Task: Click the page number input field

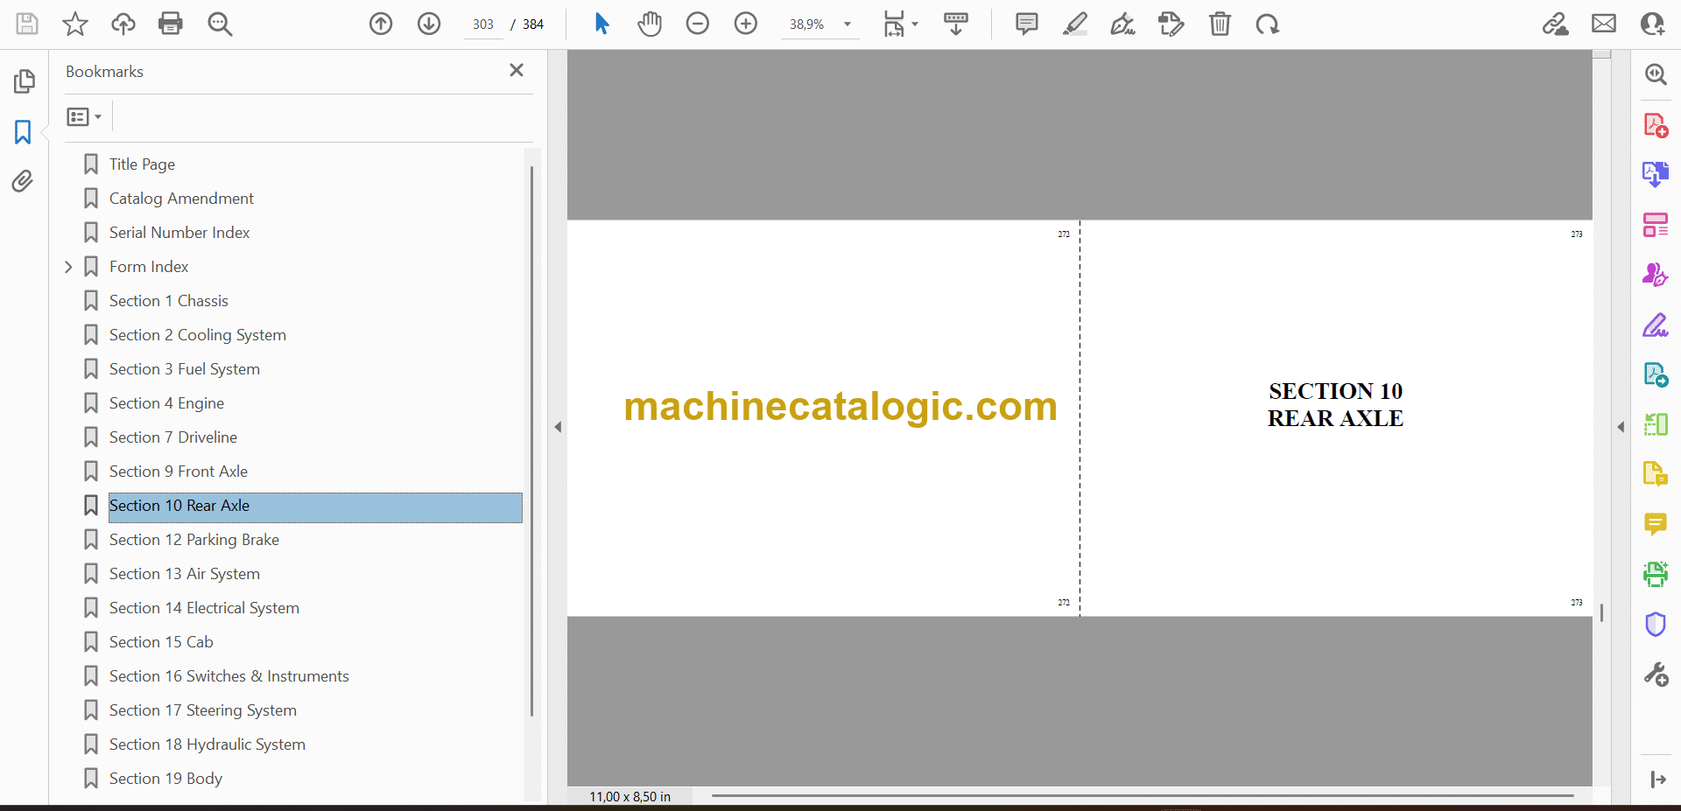Action: coord(482,24)
